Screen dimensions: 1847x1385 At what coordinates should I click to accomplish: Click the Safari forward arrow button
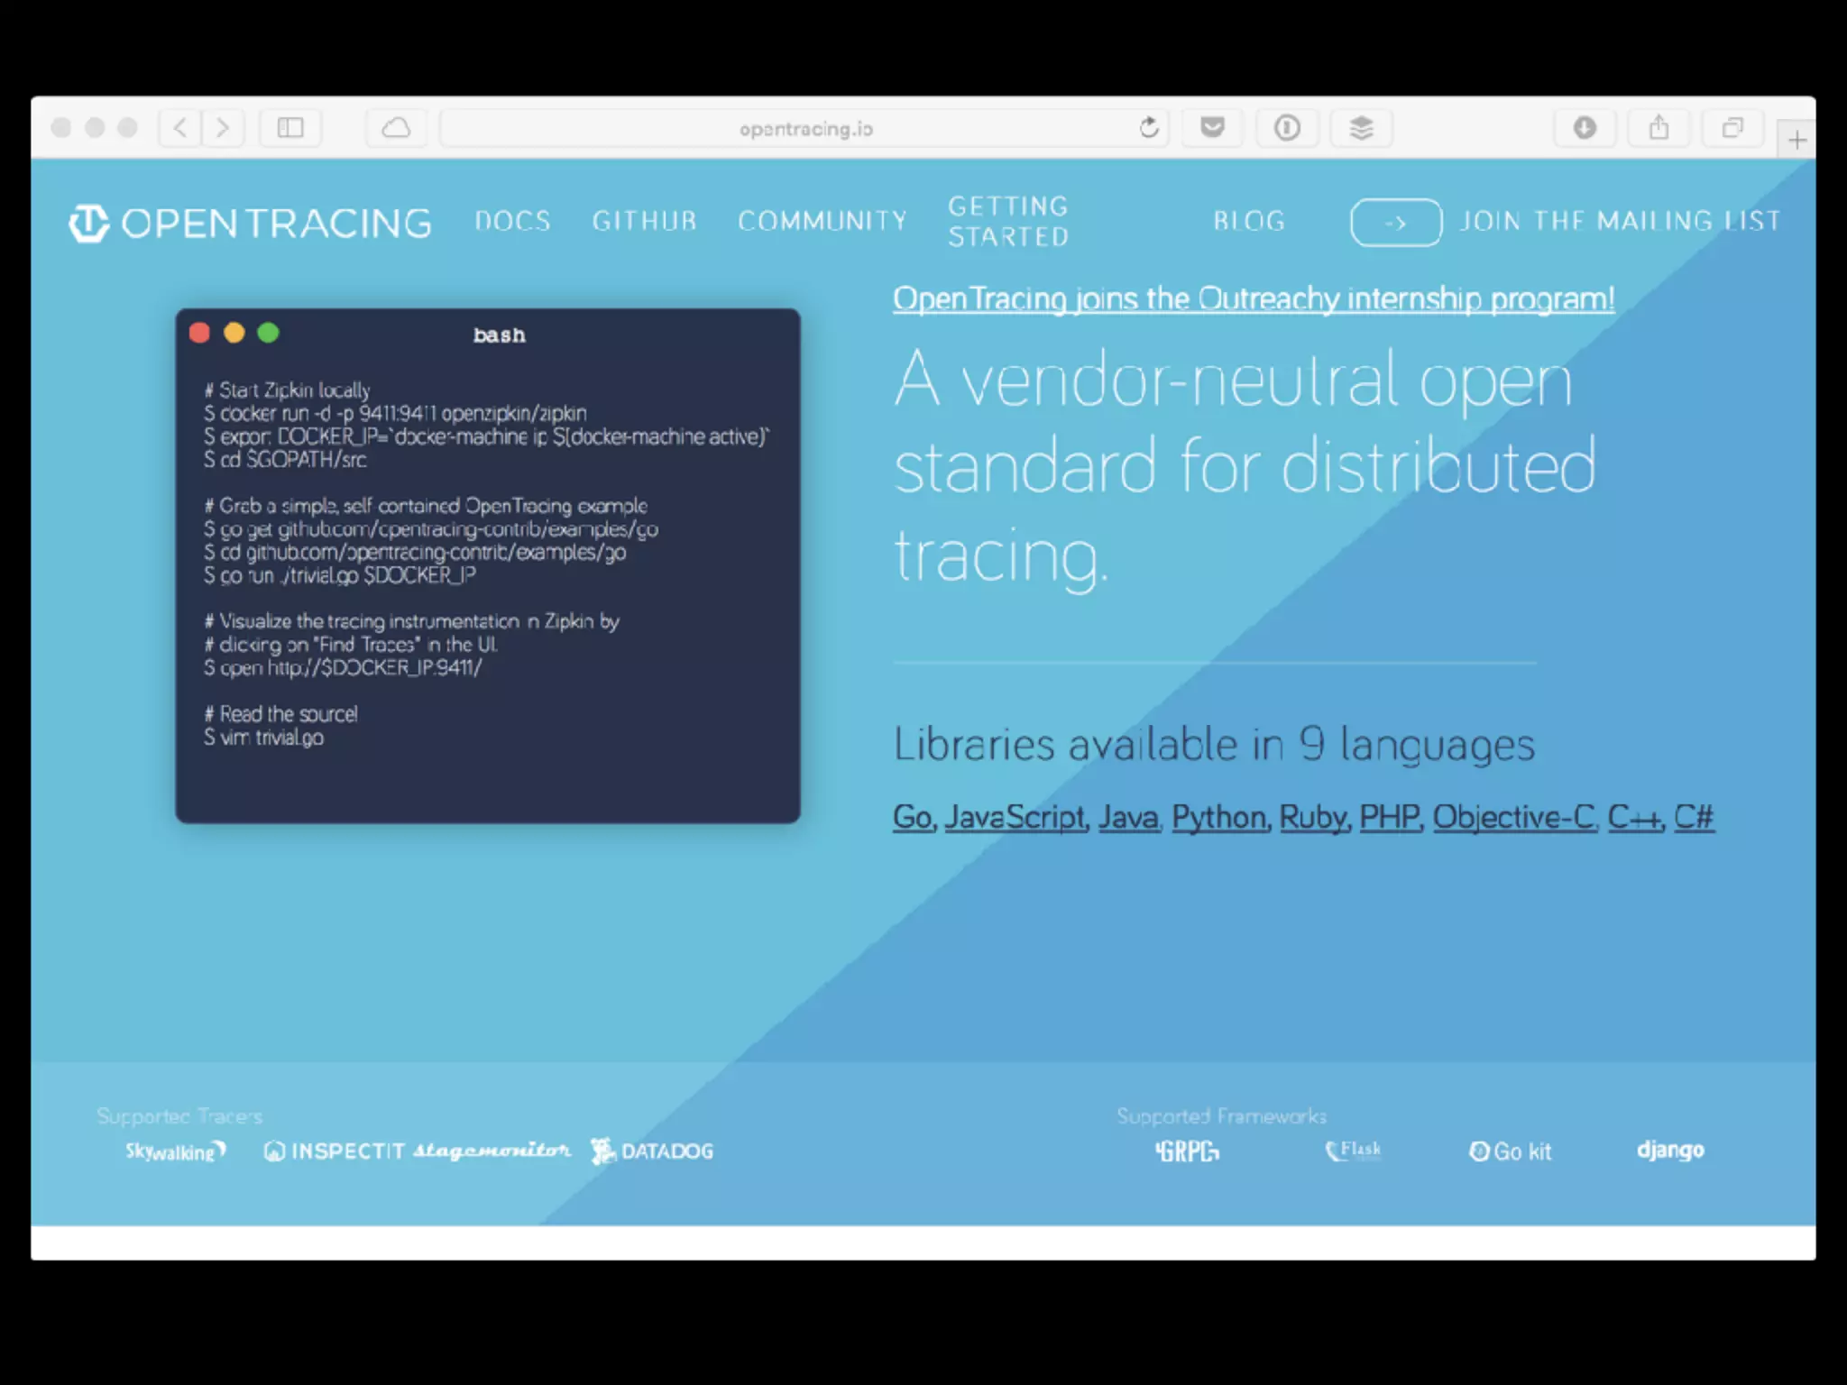[x=223, y=128]
